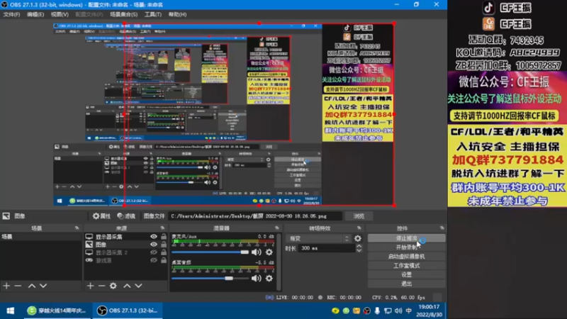
Task: Open the 渐变 transition dropdown
Action: click(318, 238)
